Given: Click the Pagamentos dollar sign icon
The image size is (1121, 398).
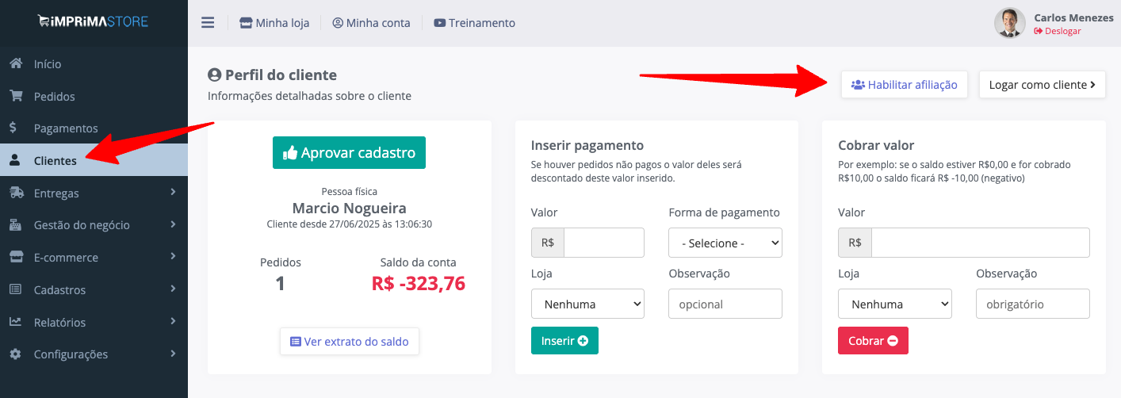Looking at the screenshot, I should (13, 128).
